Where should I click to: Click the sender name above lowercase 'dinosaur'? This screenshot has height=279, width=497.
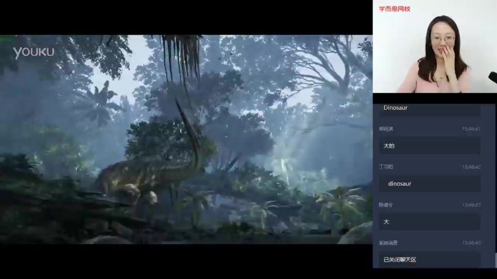pyautogui.click(x=386, y=167)
